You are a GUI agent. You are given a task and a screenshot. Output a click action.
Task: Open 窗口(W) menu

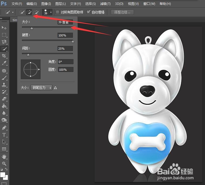click(x=149, y=4)
